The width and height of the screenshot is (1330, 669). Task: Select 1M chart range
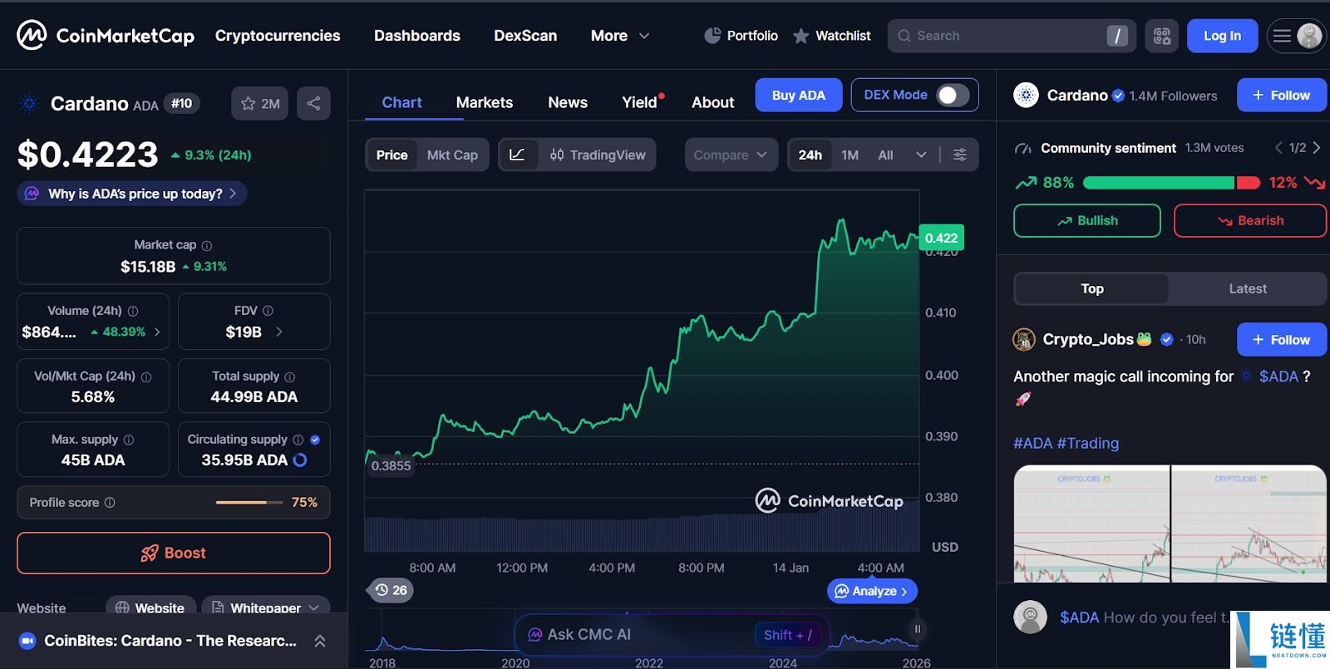(850, 155)
